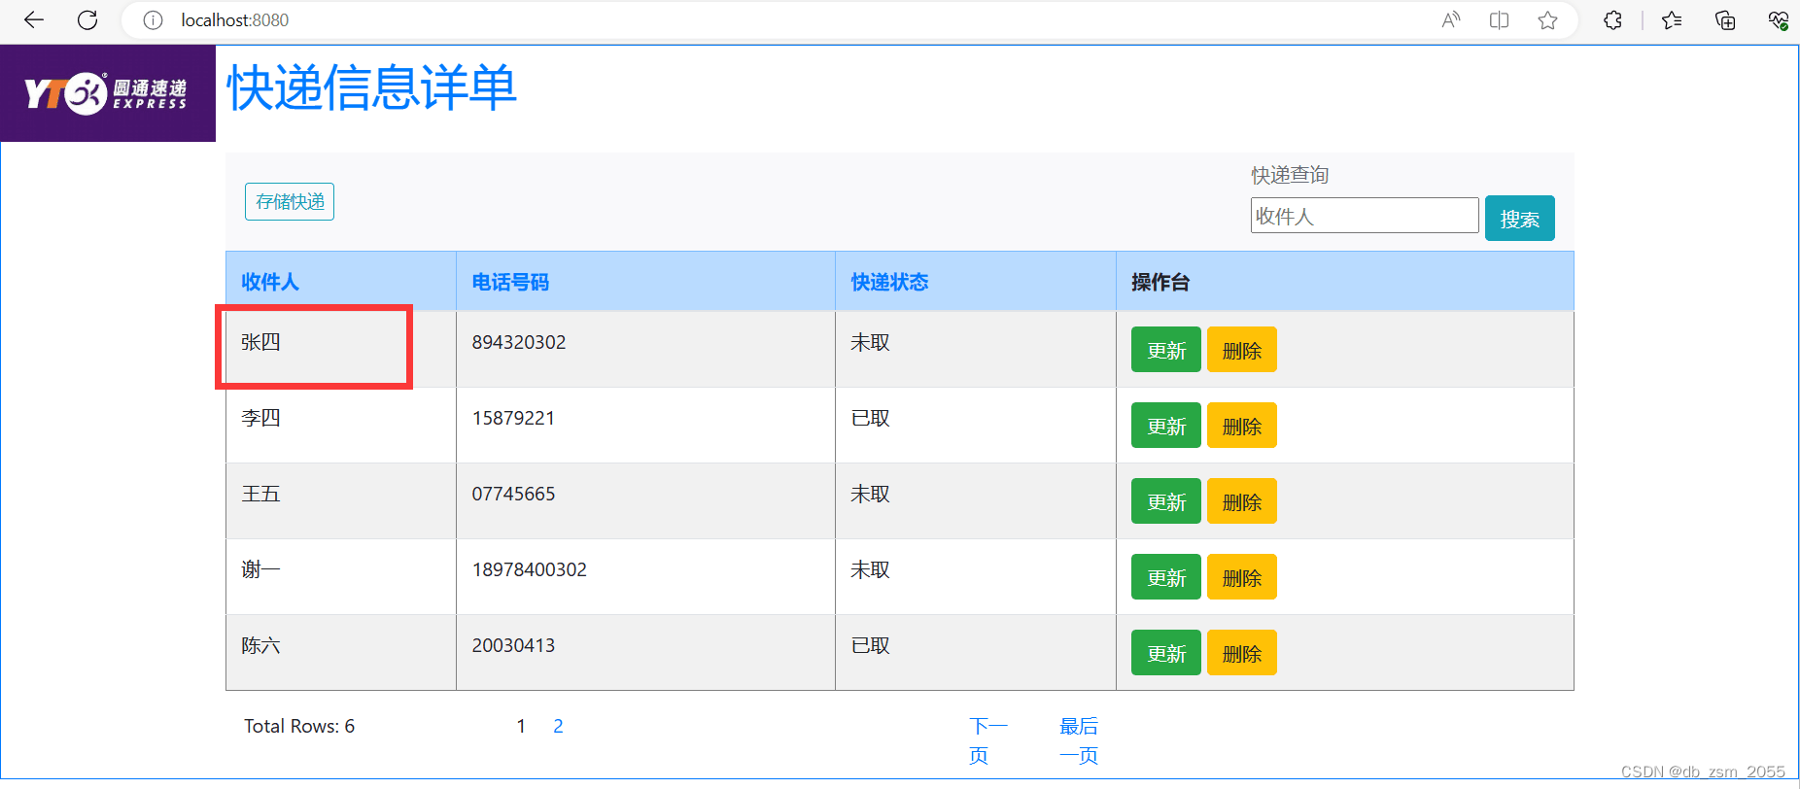Image resolution: width=1800 pixels, height=789 pixels.
Task: Click 删除 for 陈六 row
Action: 1242,653
